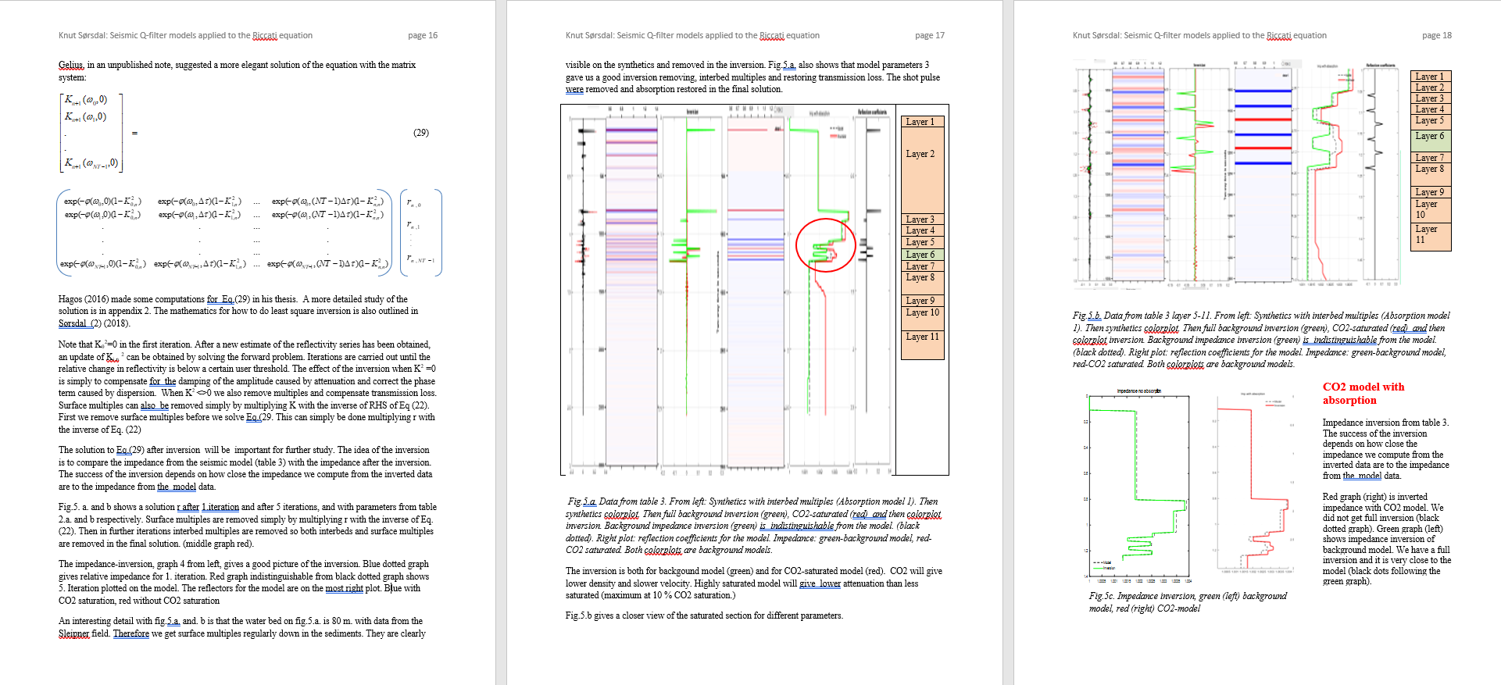Click the 'Layer 1' box on page 17
The width and height of the screenshot is (1501, 685).
point(922,122)
